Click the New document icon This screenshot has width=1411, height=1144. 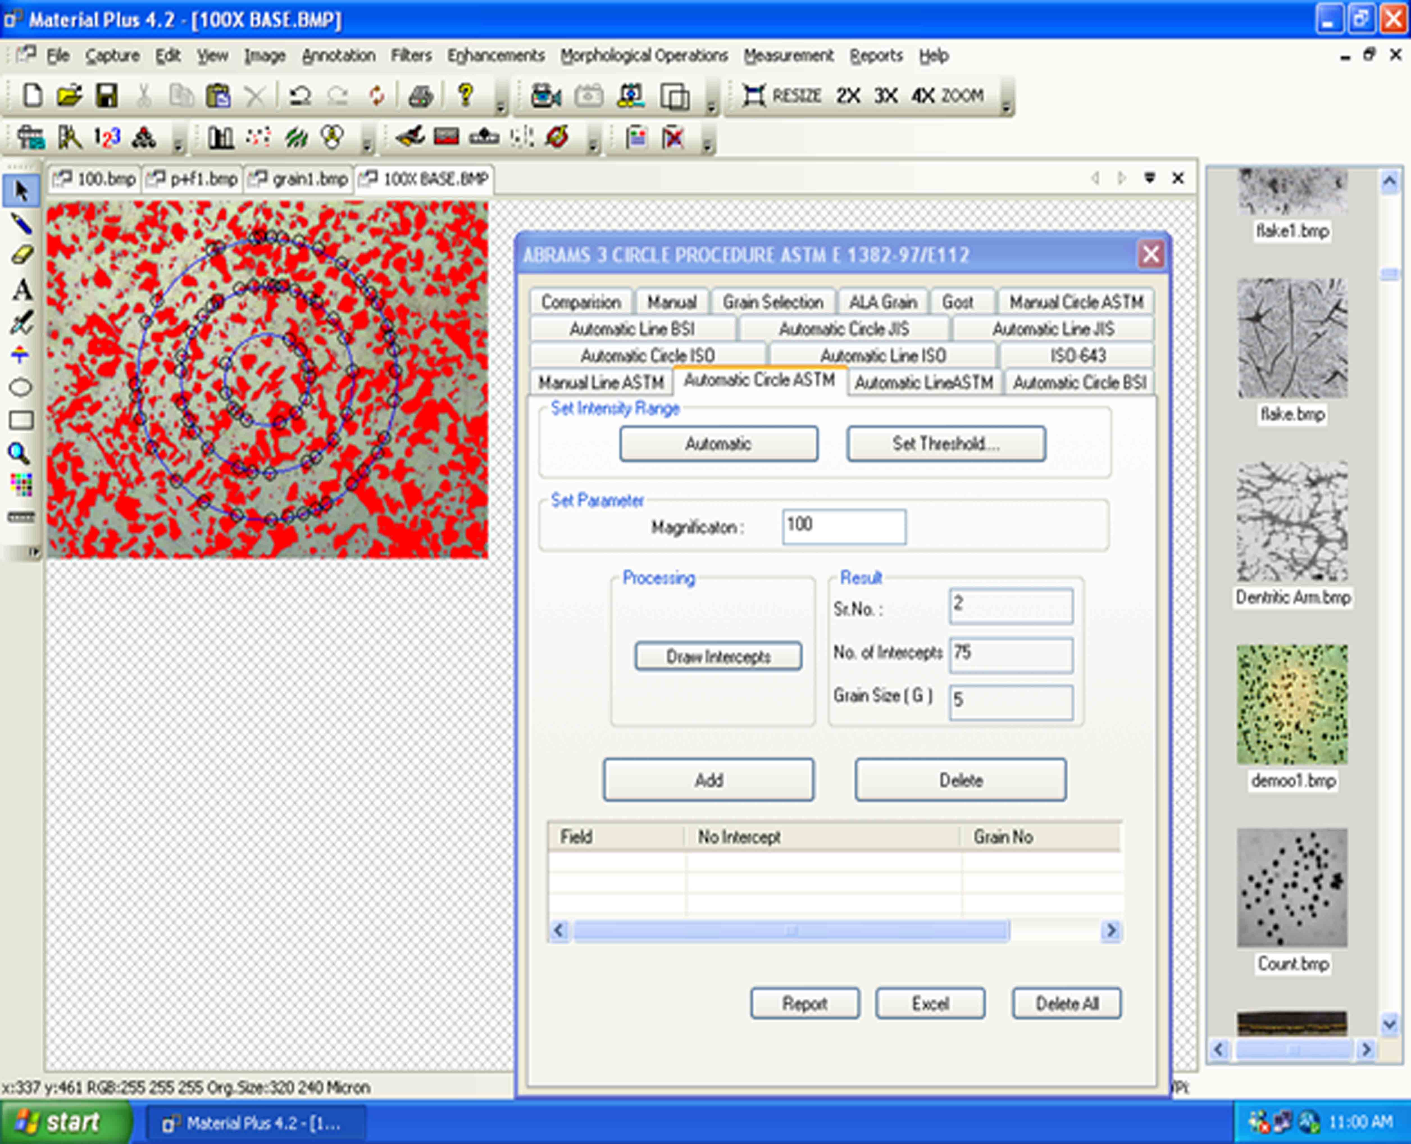pyautogui.click(x=32, y=96)
